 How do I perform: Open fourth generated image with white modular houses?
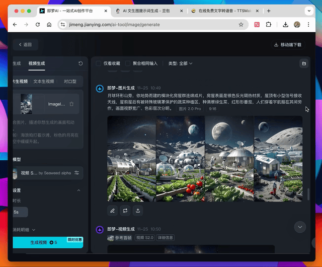(x=278, y=159)
